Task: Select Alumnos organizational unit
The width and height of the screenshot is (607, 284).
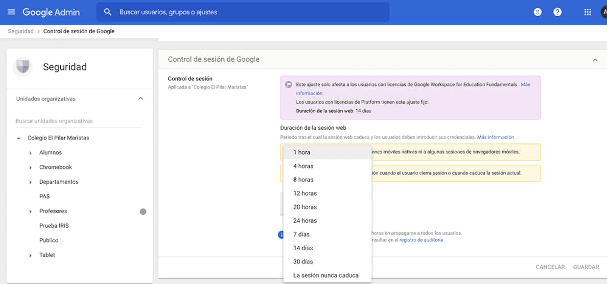Action: pos(50,153)
